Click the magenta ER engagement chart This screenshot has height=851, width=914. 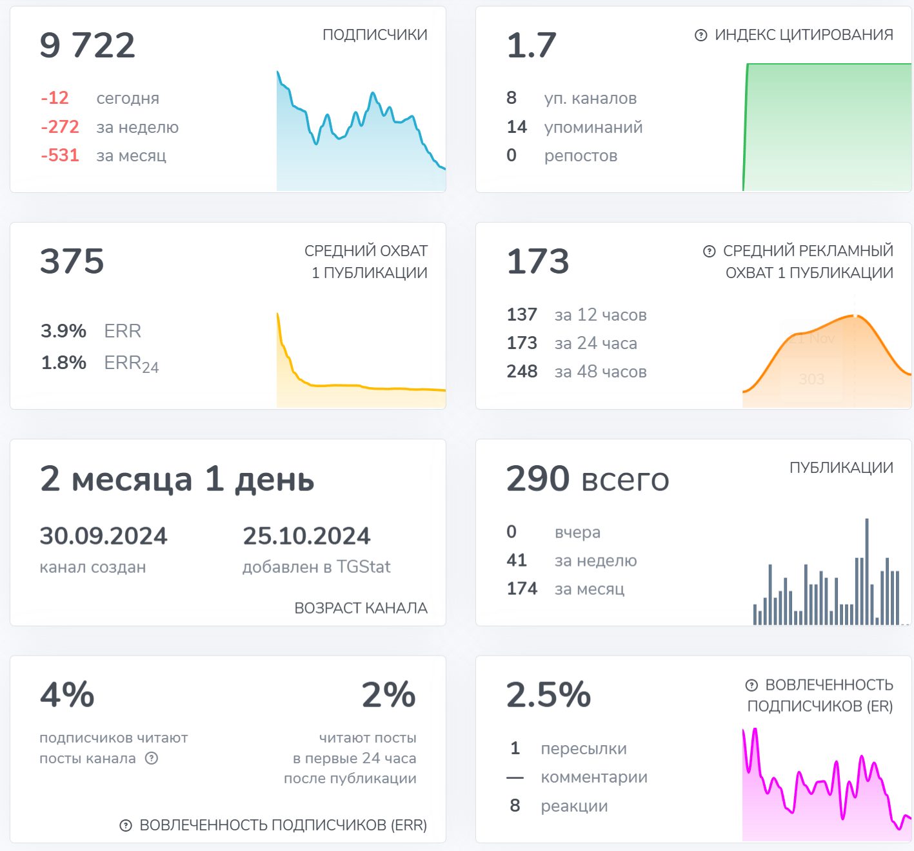[827, 785]
